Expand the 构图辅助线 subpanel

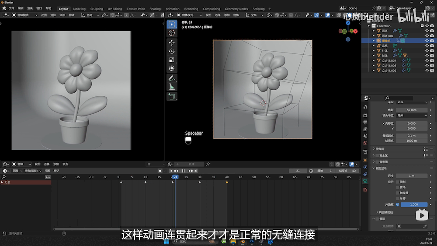pos(377,212)
